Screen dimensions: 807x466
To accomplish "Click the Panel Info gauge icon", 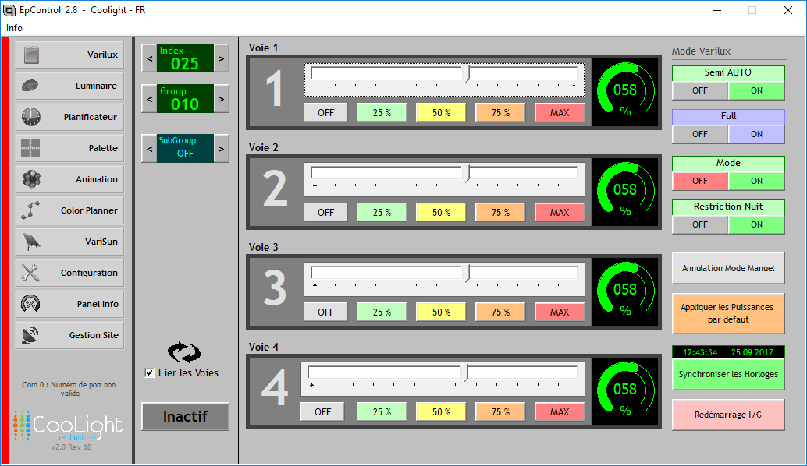I will click(30, 304).
